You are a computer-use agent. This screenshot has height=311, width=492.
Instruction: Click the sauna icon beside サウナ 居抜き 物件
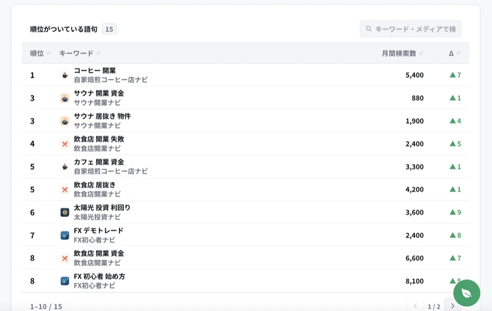click(65, 121)
